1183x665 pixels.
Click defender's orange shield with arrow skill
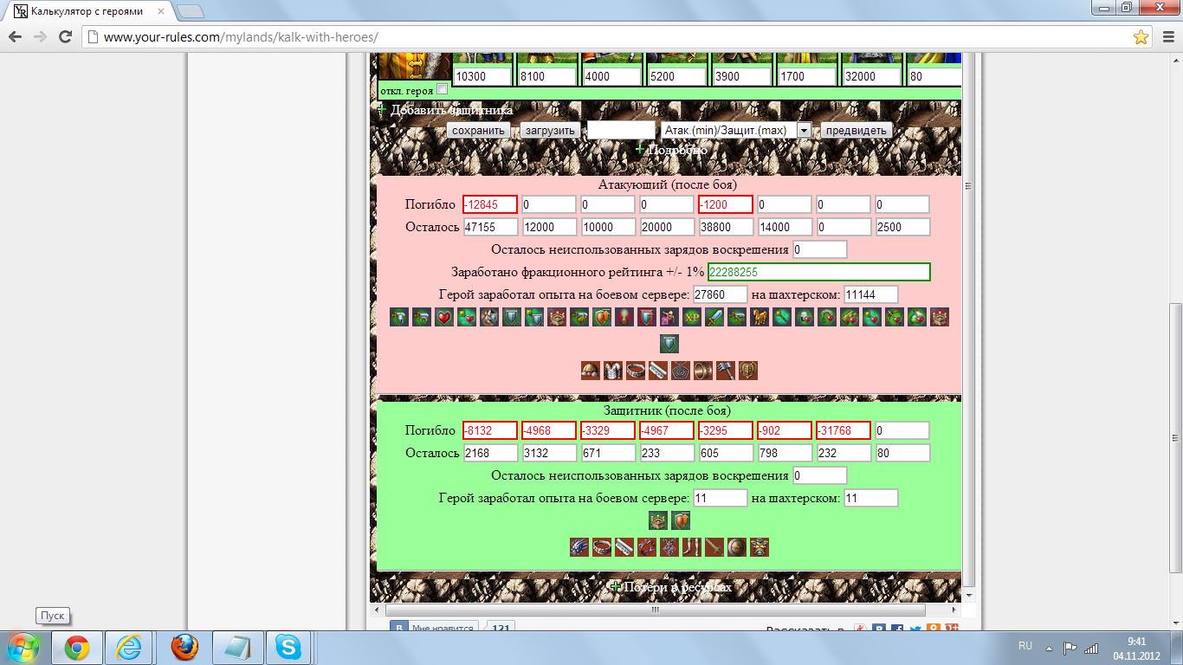681,520
